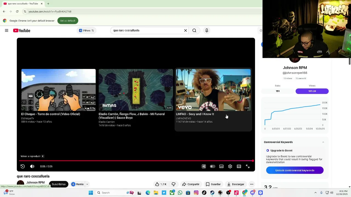Open Johnson RPM channel below the video
Viewport: 351px width, 197px height.
(35, 182)
